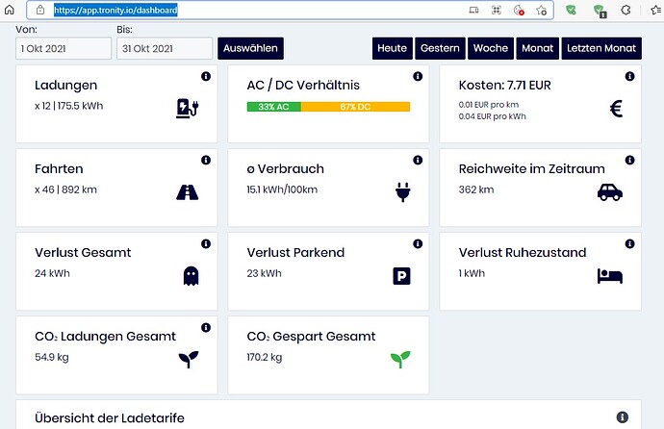Screen dimensions: 664x429
Task: Select the Letzten Monat range button
Action: [x=601, y=48]
